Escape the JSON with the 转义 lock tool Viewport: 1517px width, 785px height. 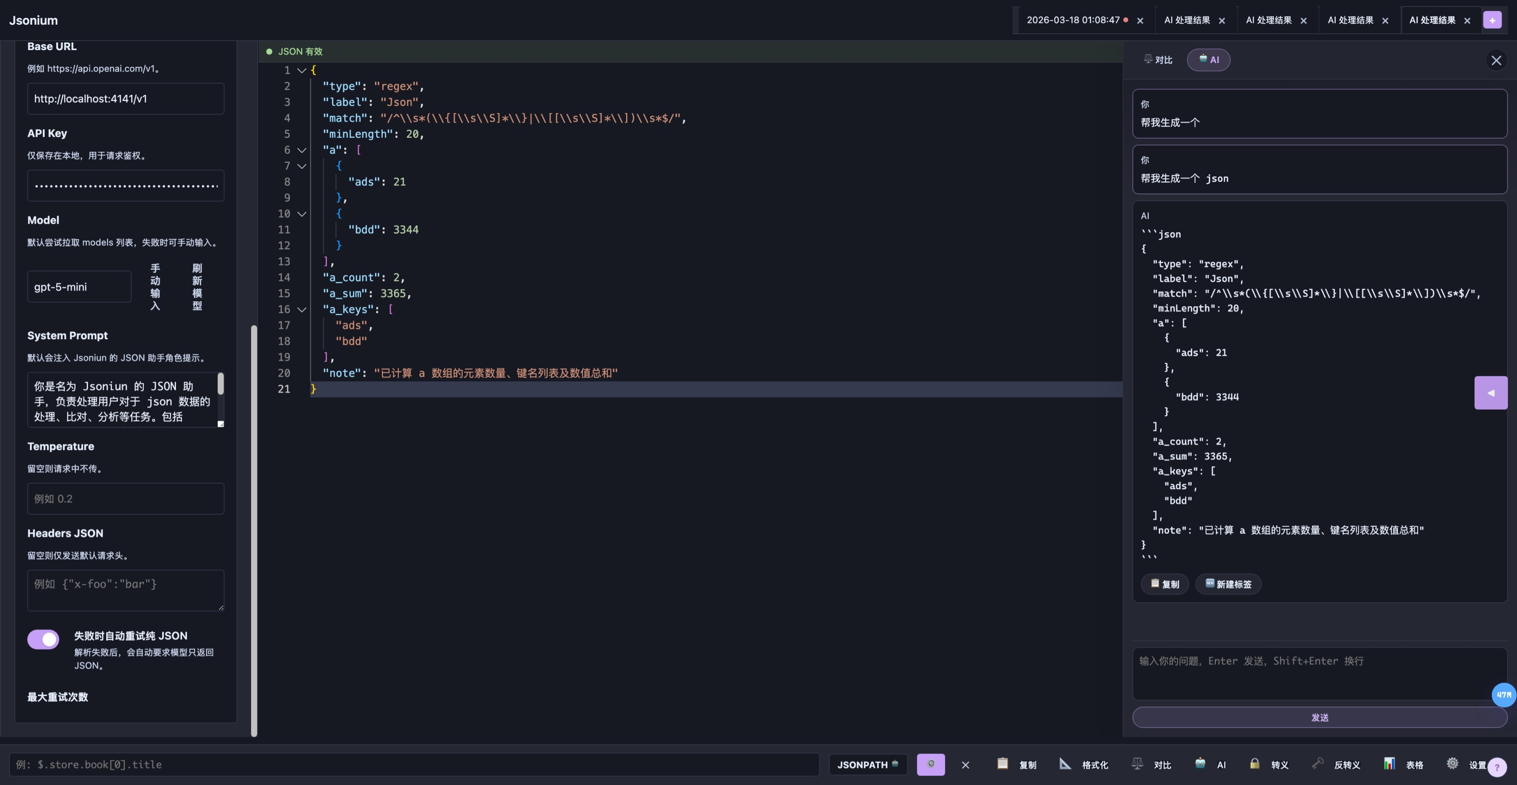point(1268,764)
